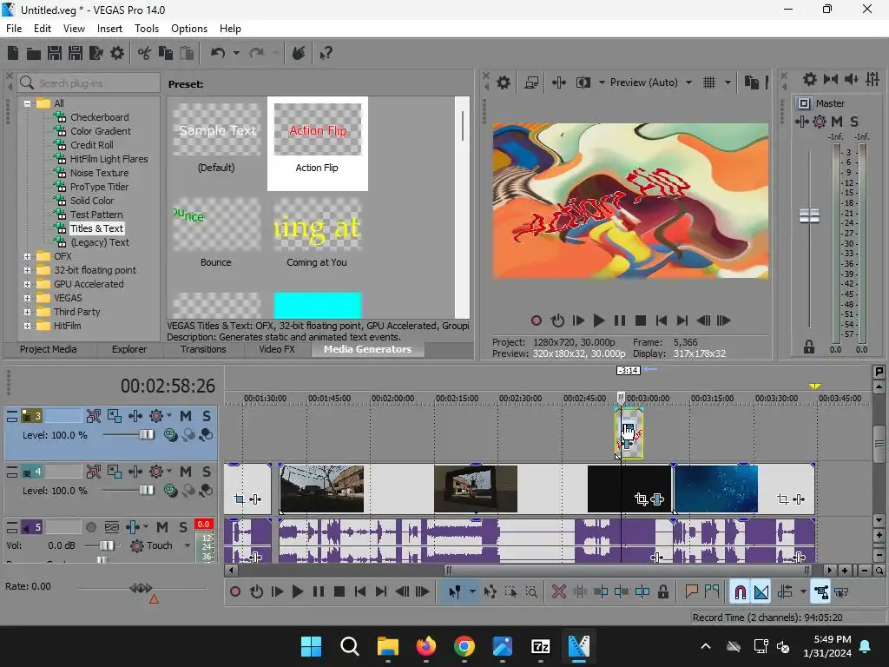This screenshot has width=889, height=667.
Task: Switch to the Project Media tab
Action: (49, 349)
